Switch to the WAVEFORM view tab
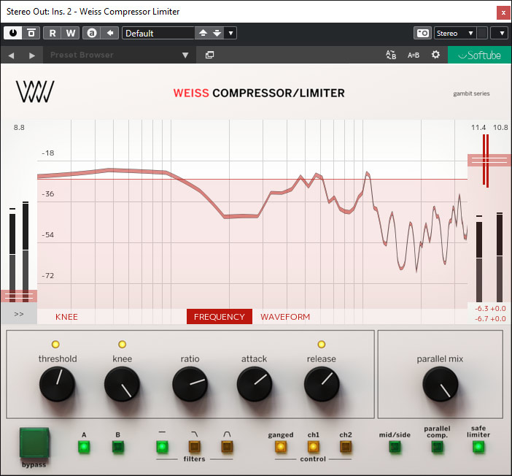 (285, 317)
